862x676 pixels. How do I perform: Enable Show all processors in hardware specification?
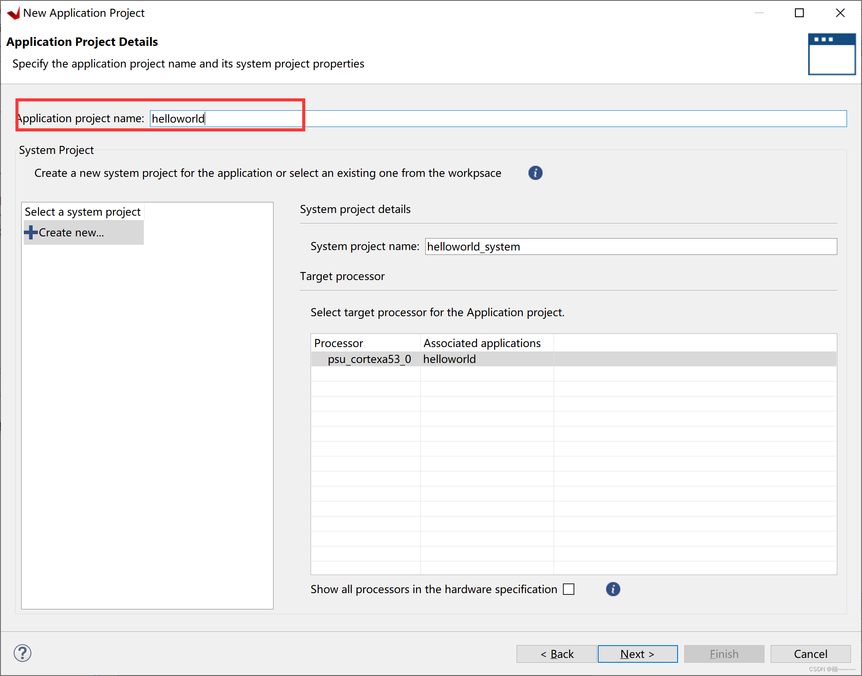click(569, 589)
